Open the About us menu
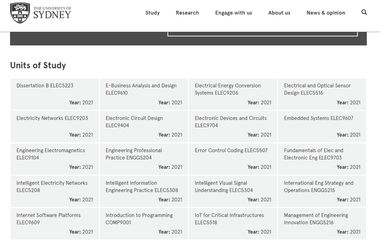Screen dimensions: 380x243 tap(279, 13)
